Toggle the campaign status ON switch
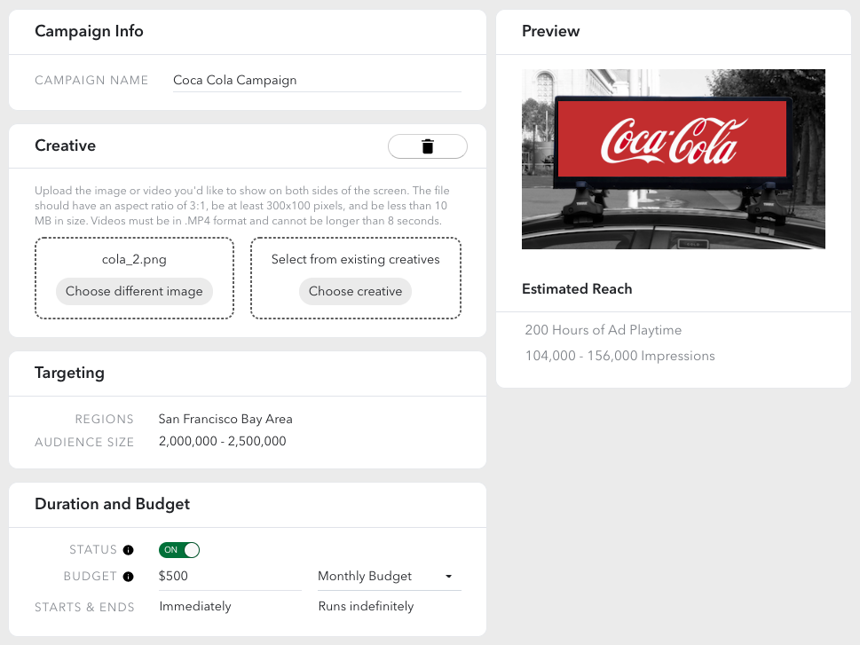The width and height of the screenshot is (860, 645). 179,550
